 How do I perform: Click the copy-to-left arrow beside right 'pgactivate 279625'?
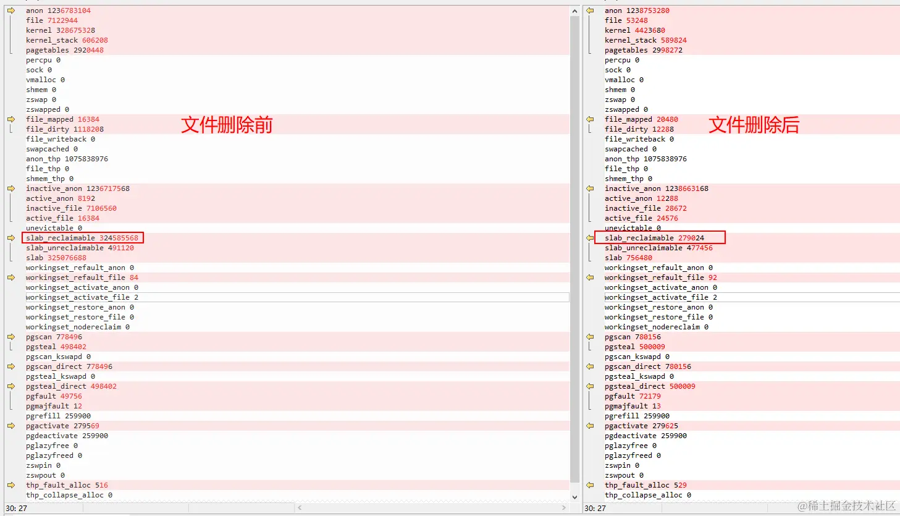pyautogui.click(x=590, y=426)
